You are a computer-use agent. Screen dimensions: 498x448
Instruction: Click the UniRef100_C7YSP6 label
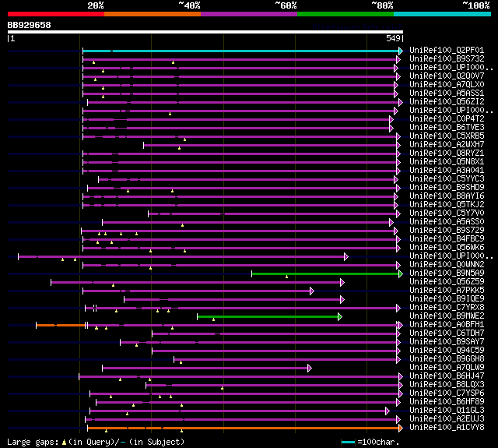click(447, 393)
